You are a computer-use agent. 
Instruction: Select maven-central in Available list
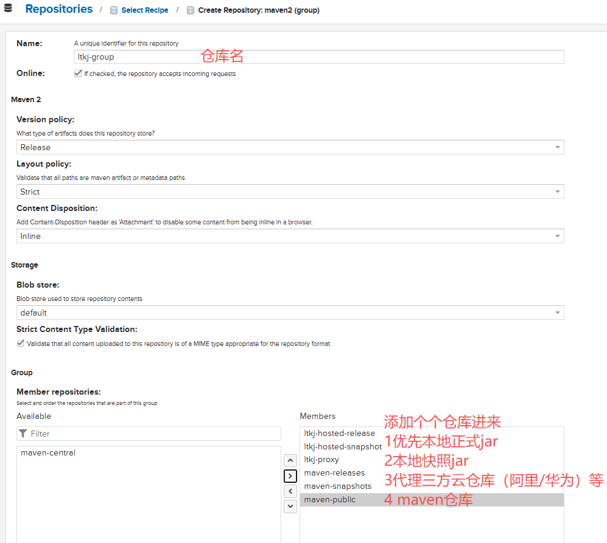149,452
